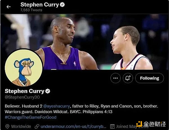
Task: Click the Worldwide location text
Action: pos(21,127)
